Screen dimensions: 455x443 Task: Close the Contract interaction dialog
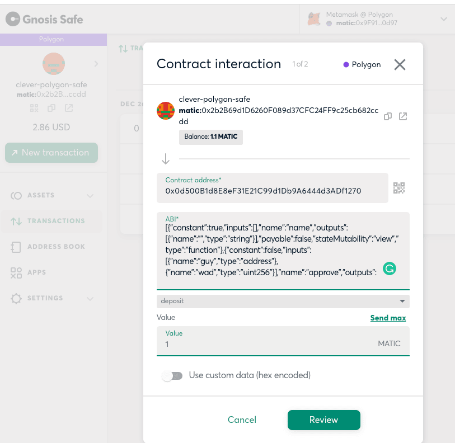(400, 64)
